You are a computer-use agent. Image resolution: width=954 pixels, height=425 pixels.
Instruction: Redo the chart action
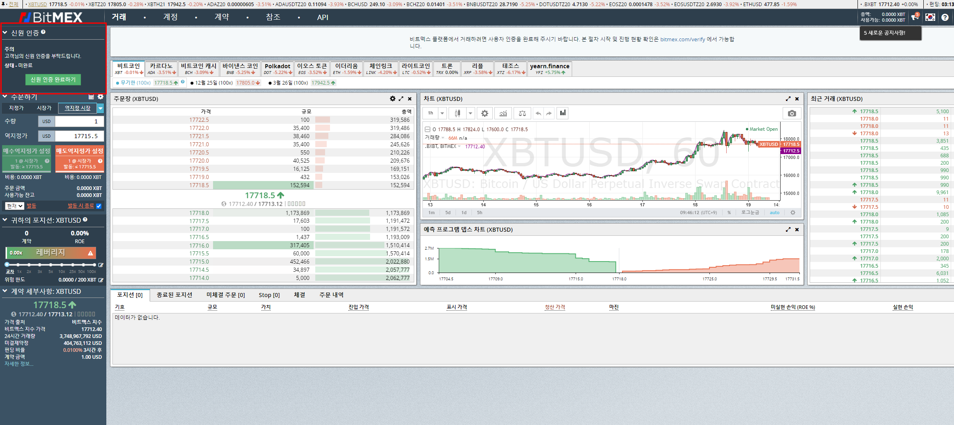click(x=549, y=113)
